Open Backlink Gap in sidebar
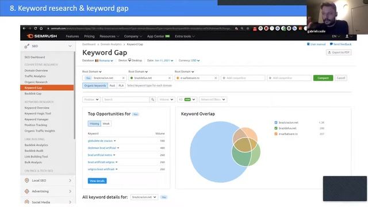This screenshot has width=368, height=207. point(33,93)
